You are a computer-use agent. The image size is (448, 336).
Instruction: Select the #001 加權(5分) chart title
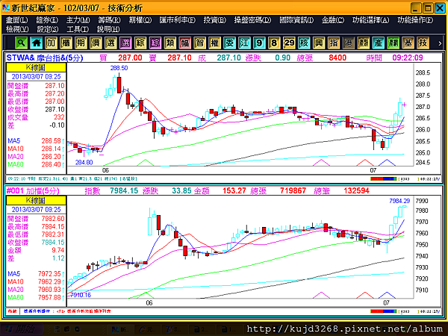pos(33,190)
